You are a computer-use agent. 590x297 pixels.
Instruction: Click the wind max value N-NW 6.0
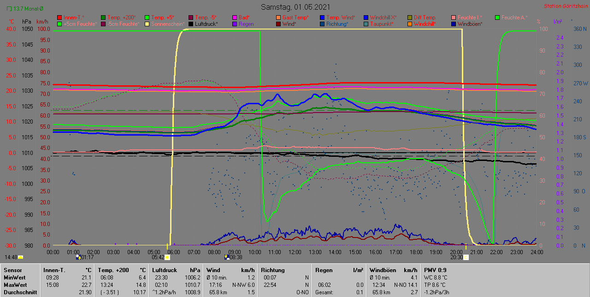pyautogui.click(x=244, y=285)
